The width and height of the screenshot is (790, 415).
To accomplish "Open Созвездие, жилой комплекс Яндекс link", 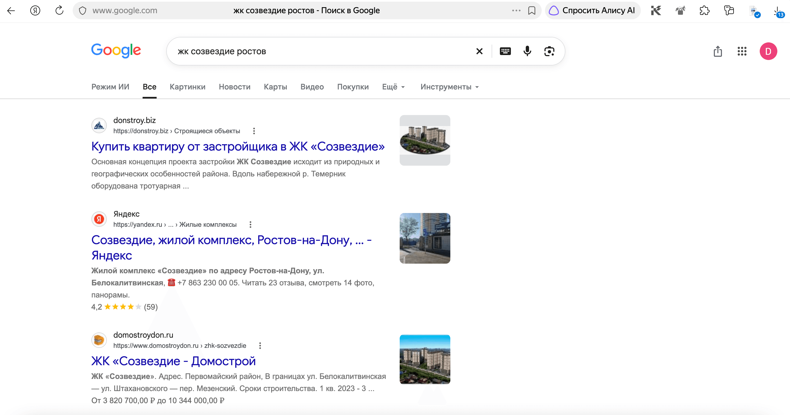I will (x=231, y=248).
